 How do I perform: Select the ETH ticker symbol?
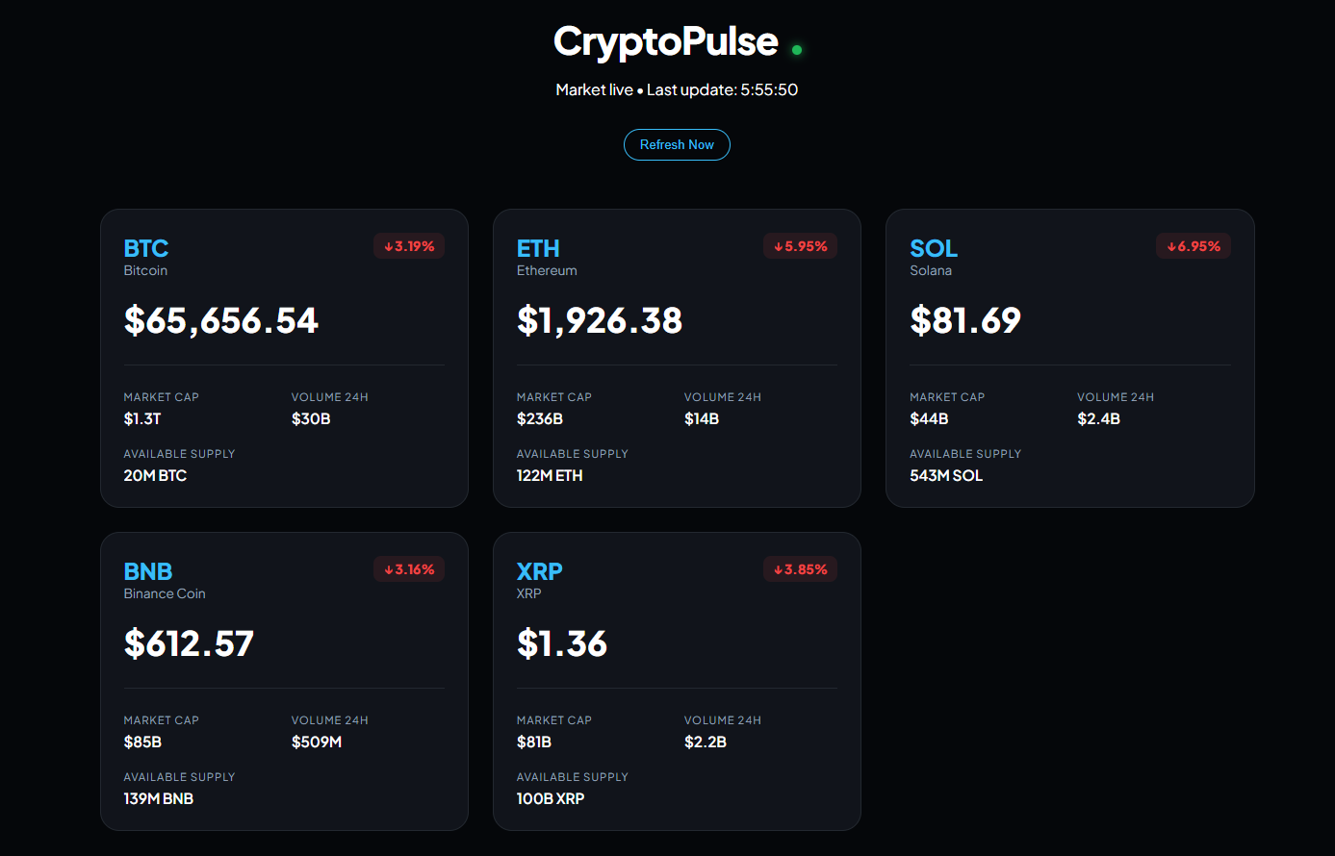(538, 248)
